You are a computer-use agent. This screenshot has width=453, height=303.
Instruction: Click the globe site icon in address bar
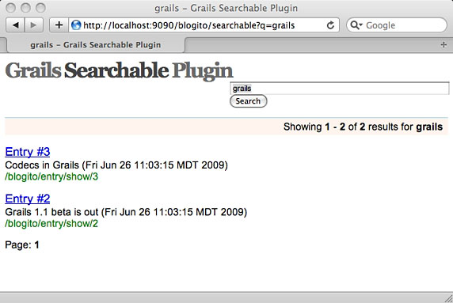click(x=76, y=25)
